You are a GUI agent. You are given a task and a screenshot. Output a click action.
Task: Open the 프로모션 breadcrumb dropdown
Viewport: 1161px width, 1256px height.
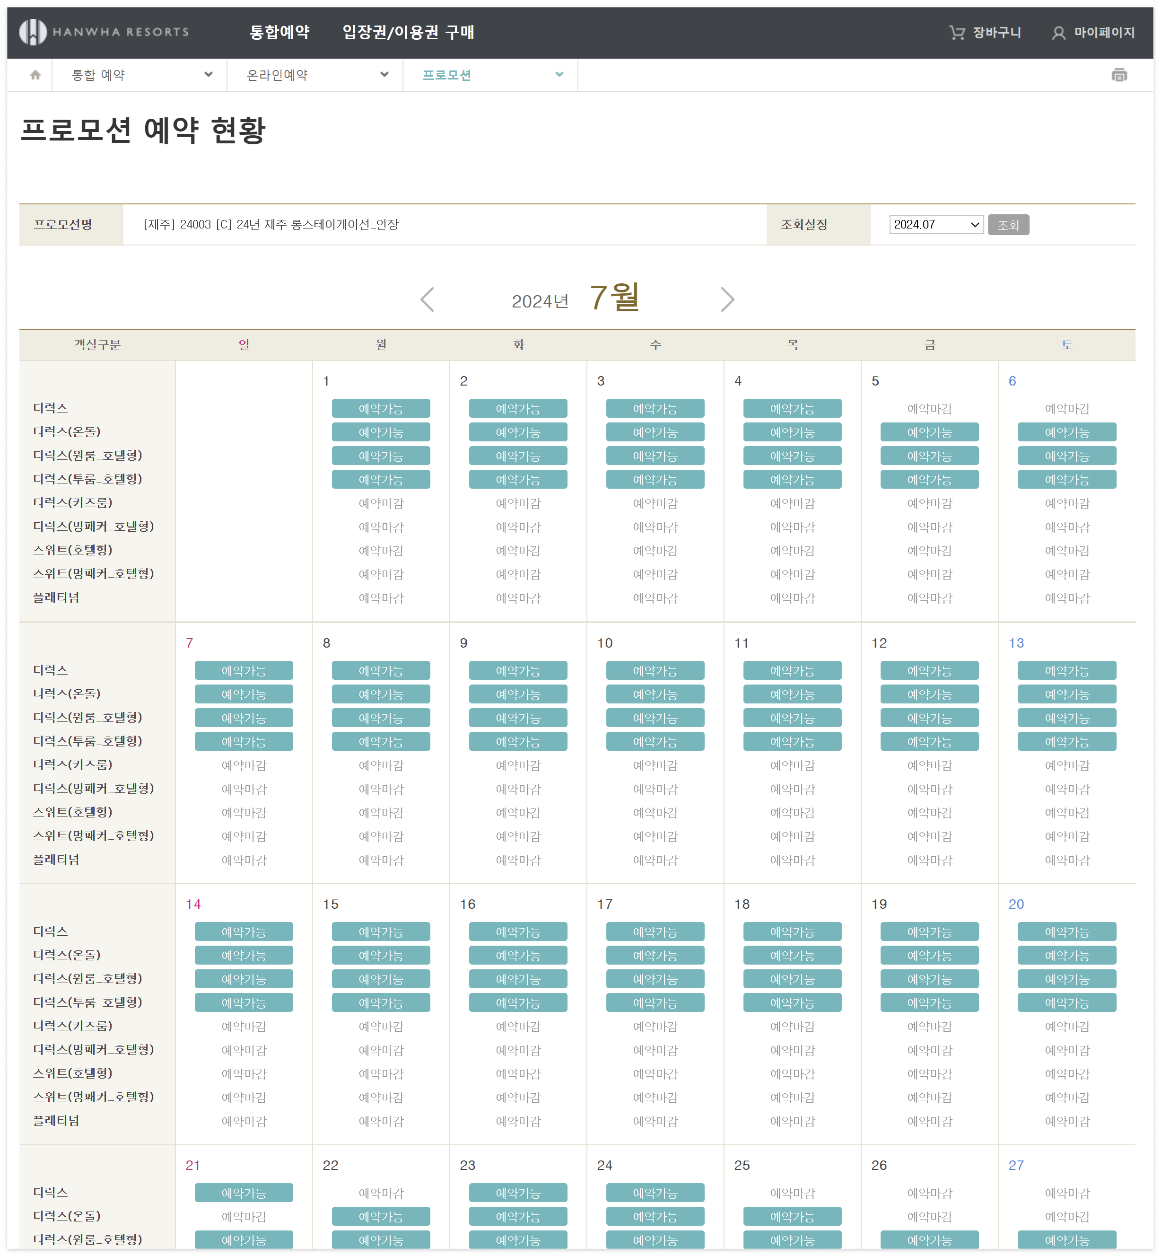[x=490, y=75]
